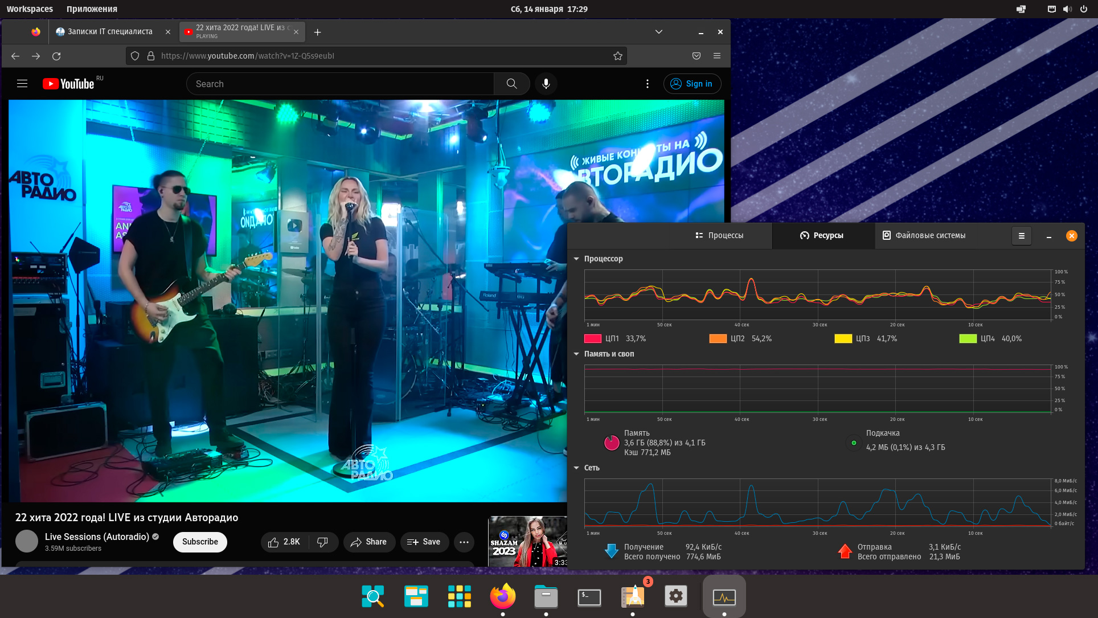Bookmark page with the star icon
The height and width of the screenshot is (618, 1098).
tap(617, 56)
